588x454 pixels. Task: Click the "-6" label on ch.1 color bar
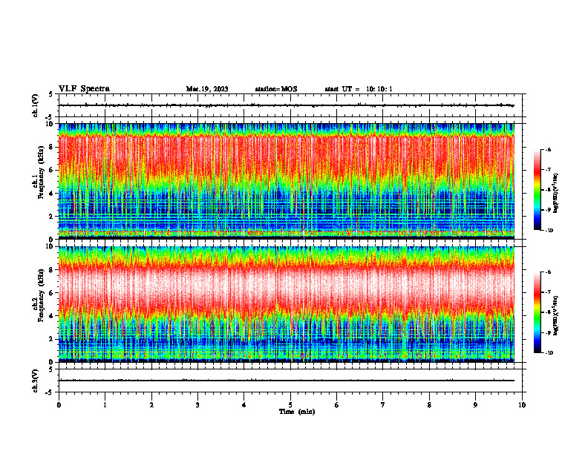[x=548, y=150]
